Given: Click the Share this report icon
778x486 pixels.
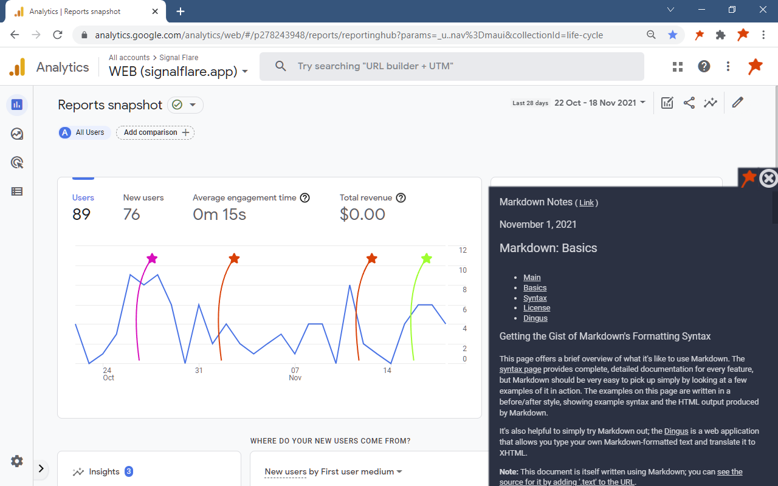Looking at the screenshot, I should (689, 103).
